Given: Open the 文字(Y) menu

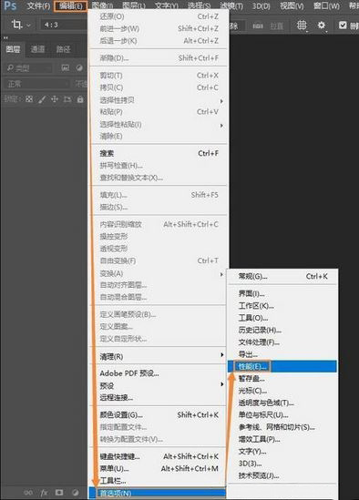Looking at the screenshot, I should click(x=167, y=5).
